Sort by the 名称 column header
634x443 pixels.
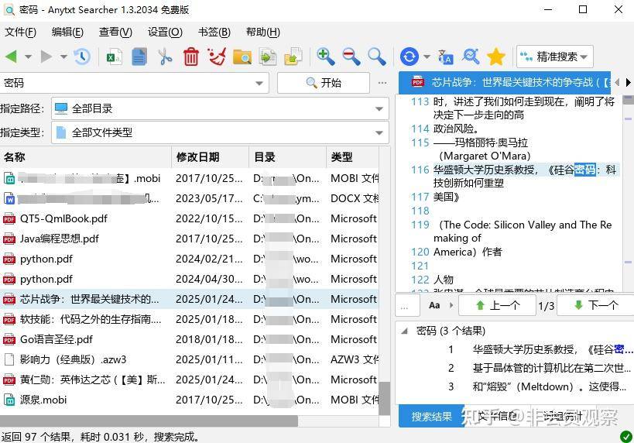point(86,157)
